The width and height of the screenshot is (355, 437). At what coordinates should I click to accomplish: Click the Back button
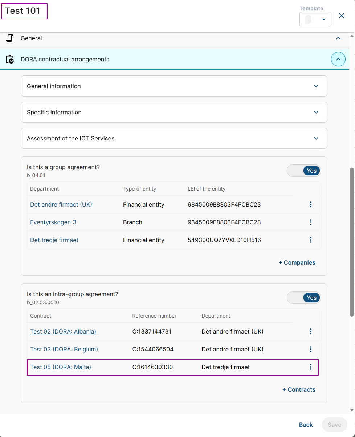(x=306, y=425)
